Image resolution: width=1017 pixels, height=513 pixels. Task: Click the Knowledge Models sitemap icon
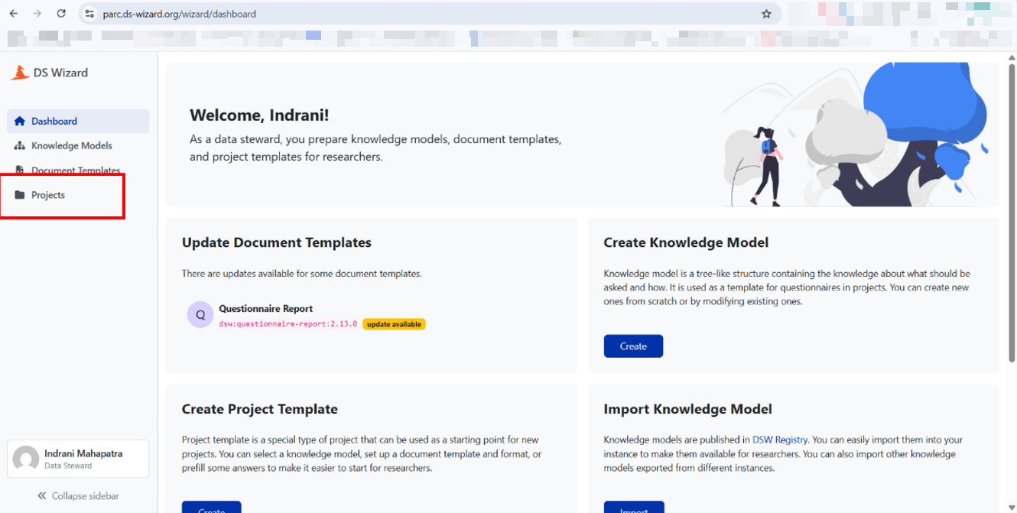[20, 146]
